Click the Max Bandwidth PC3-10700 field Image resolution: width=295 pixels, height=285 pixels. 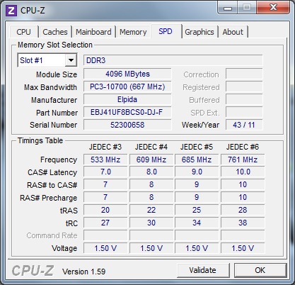[x=127, y=86]
